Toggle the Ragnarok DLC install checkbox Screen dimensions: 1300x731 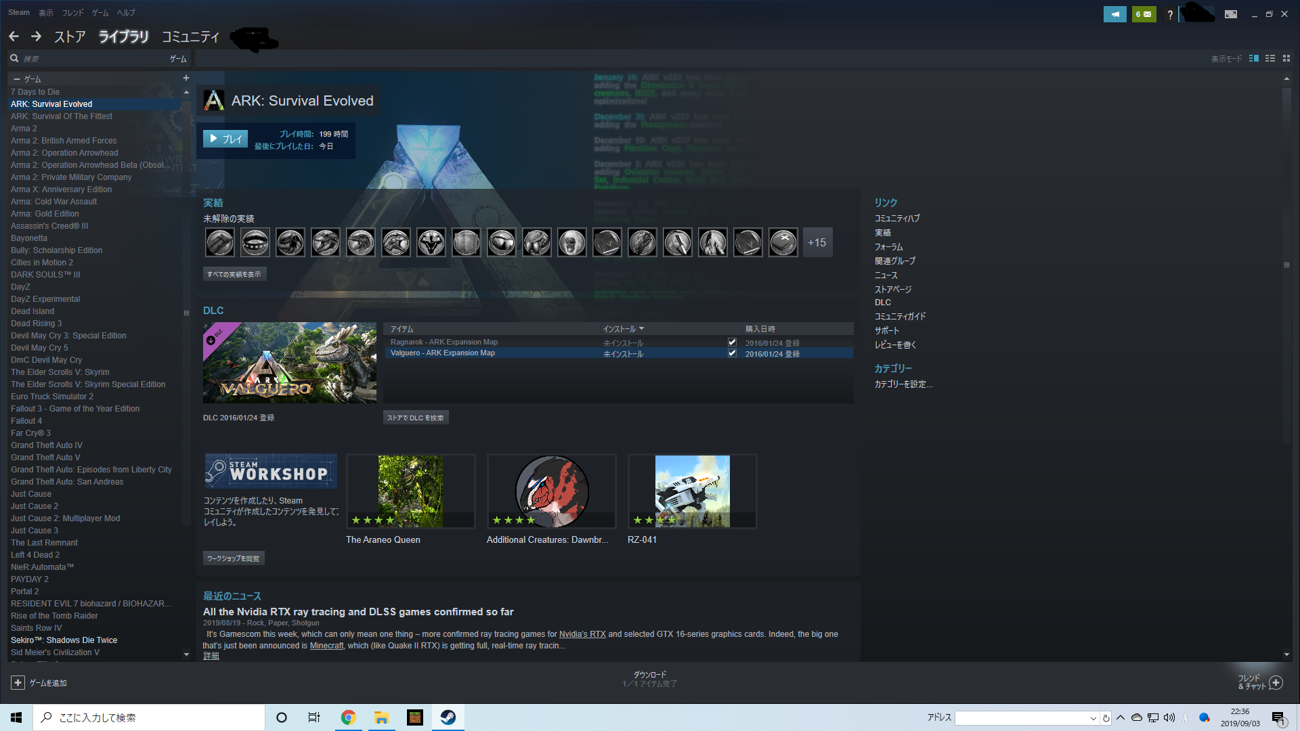coord(732,342)
